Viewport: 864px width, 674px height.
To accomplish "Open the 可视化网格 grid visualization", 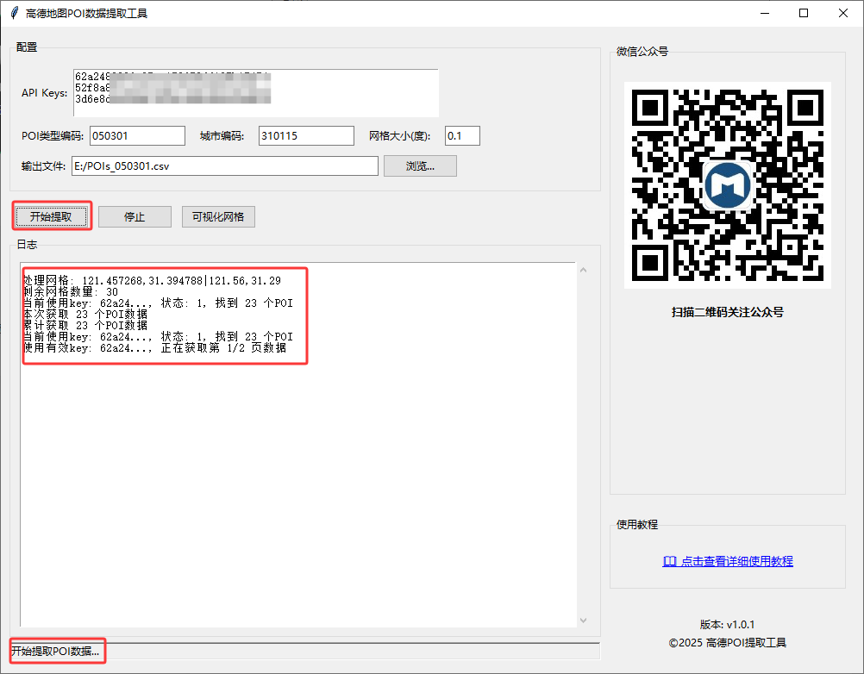I will pyautogui.click(x=218, y=217).
